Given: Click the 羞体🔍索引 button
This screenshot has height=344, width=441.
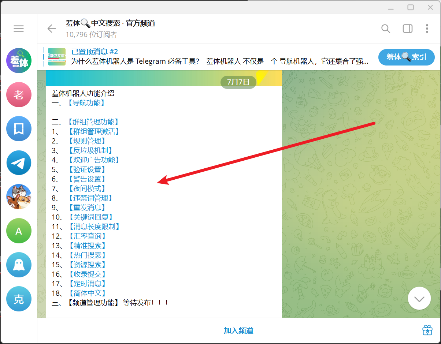Looking at the screenshot, I should 406,57.
